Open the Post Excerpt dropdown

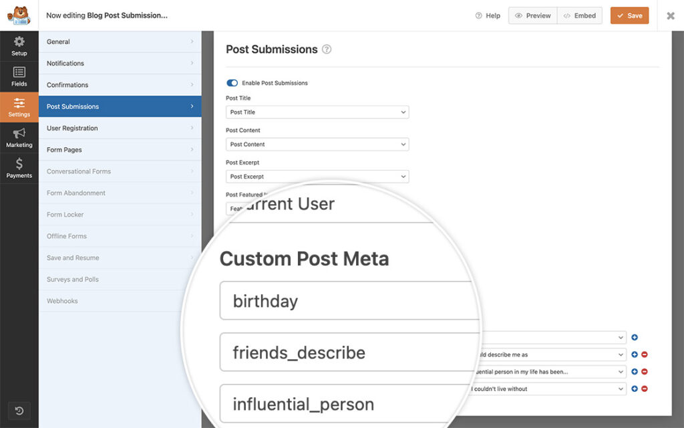click(x=317, y=176)
